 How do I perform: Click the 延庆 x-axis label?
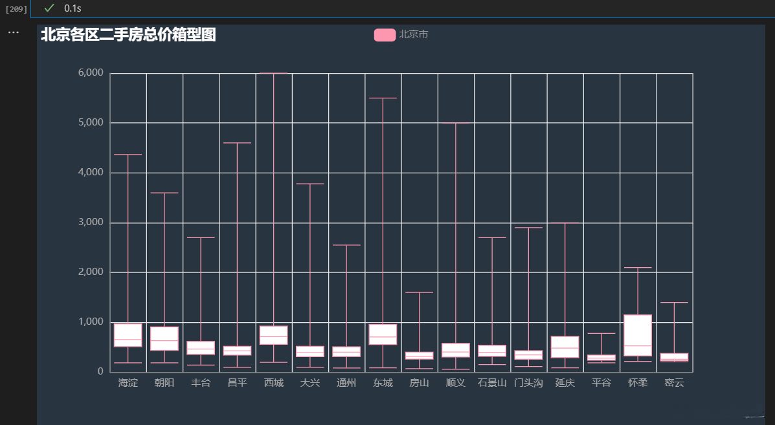(565, 382)
